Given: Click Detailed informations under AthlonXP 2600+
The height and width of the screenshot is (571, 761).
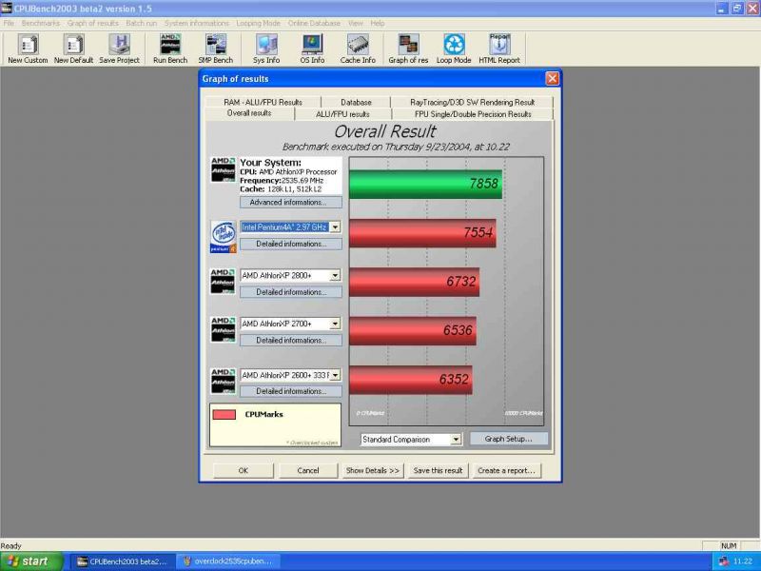Looking at the screenshot, I should [291, 391].
